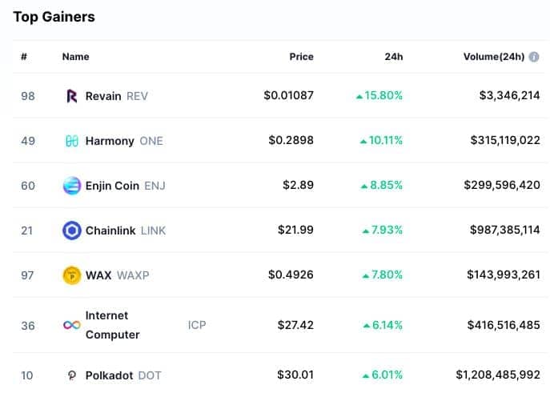Click the WAX gold coin icon
This screenshot has width=550, height=393.
72,275
